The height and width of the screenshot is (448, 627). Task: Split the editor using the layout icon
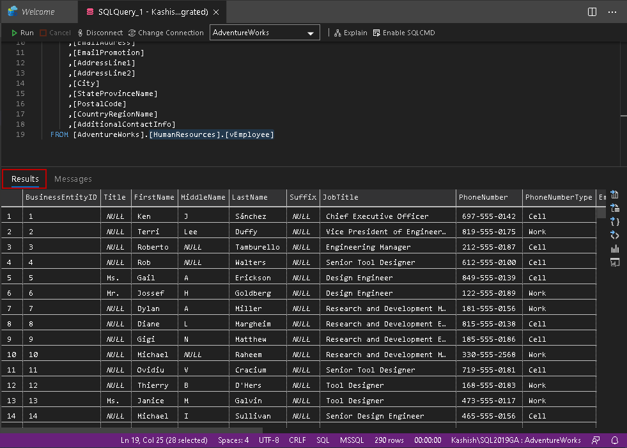click(592, 12)
